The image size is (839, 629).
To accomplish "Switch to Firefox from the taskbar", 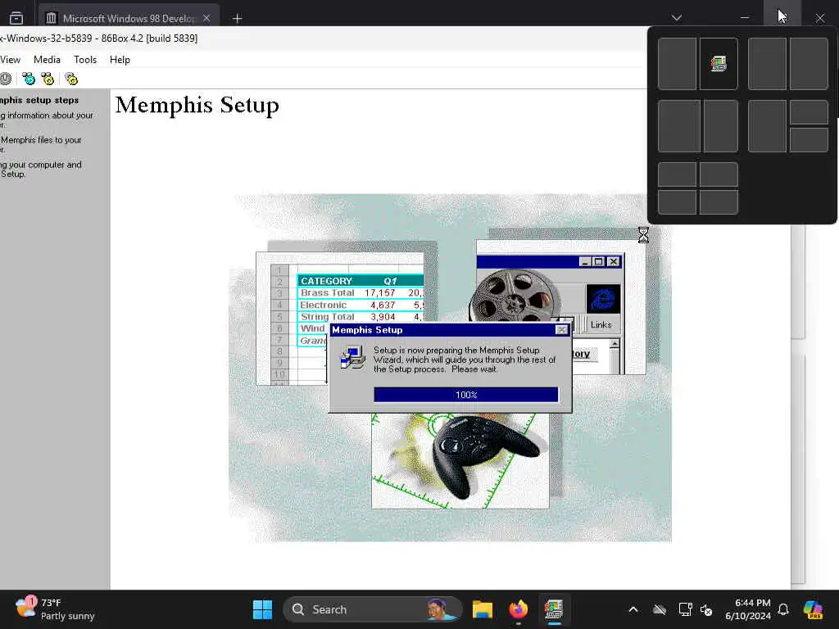I will tap(518, 609).
